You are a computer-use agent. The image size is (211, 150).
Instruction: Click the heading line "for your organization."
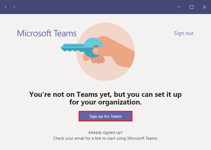(105, 102)
